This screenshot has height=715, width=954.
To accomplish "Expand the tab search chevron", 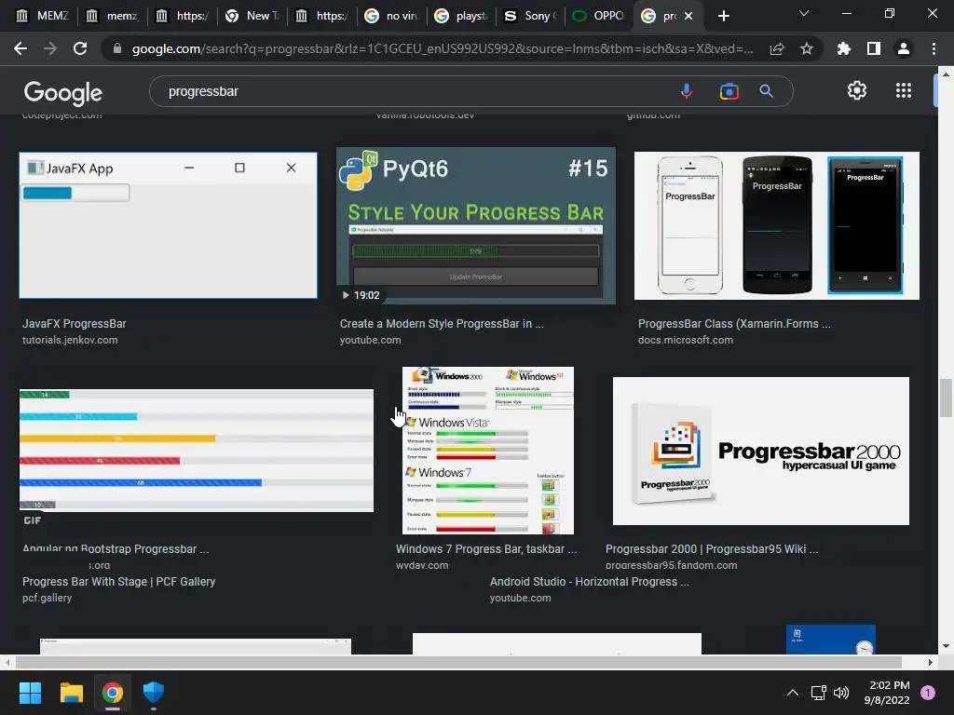I will (x=804, y=13).
